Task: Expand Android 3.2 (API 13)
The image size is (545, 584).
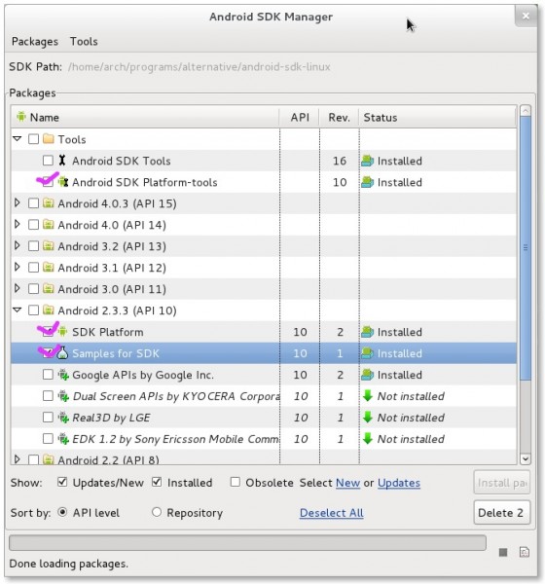Action: coord(18,245)
